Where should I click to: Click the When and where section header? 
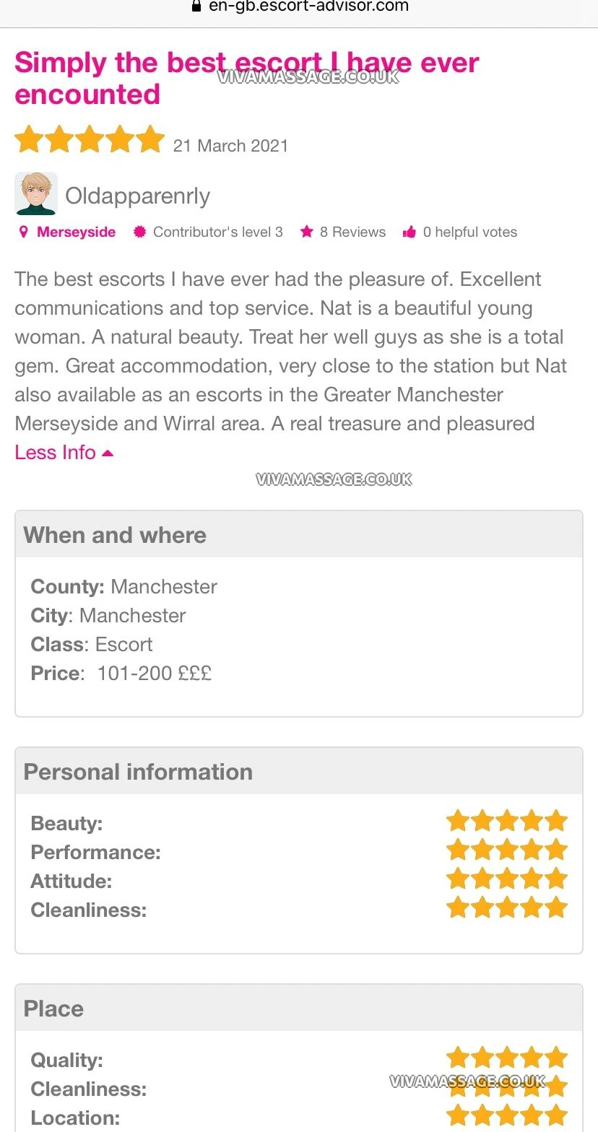[115, 535]
